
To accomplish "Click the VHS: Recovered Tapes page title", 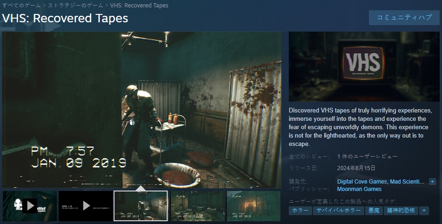I will 65,18.
